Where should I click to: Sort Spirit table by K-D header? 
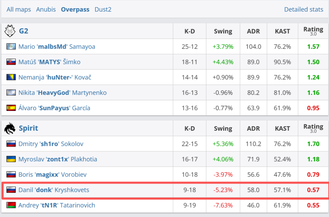coord(190,129)
